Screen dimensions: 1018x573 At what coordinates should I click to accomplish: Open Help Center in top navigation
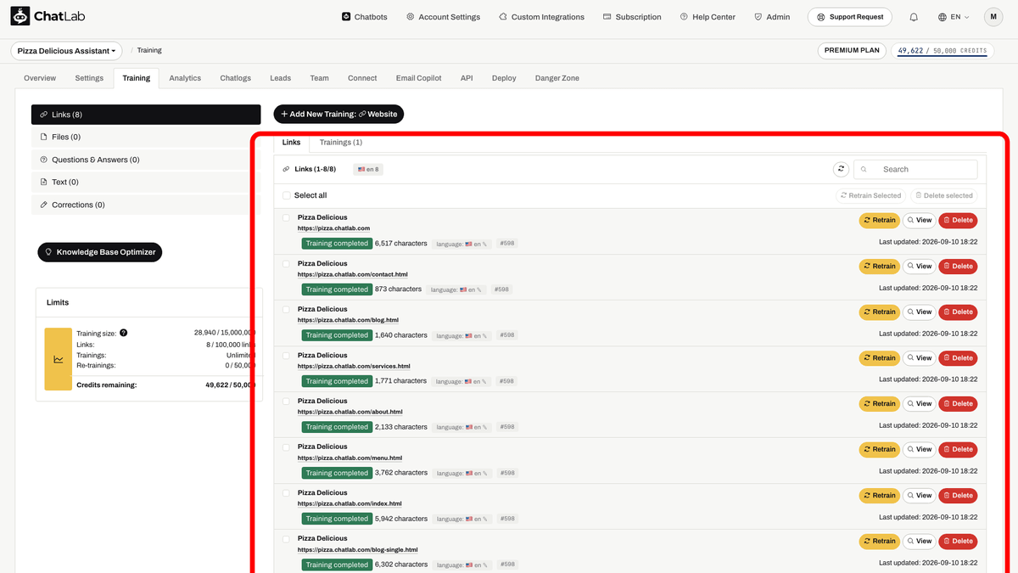(708, 17)
